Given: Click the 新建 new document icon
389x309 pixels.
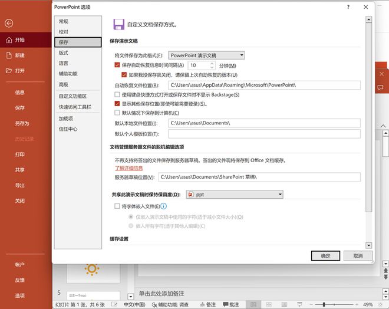Looking at the screenshot, I should click(x=9, y=55).
